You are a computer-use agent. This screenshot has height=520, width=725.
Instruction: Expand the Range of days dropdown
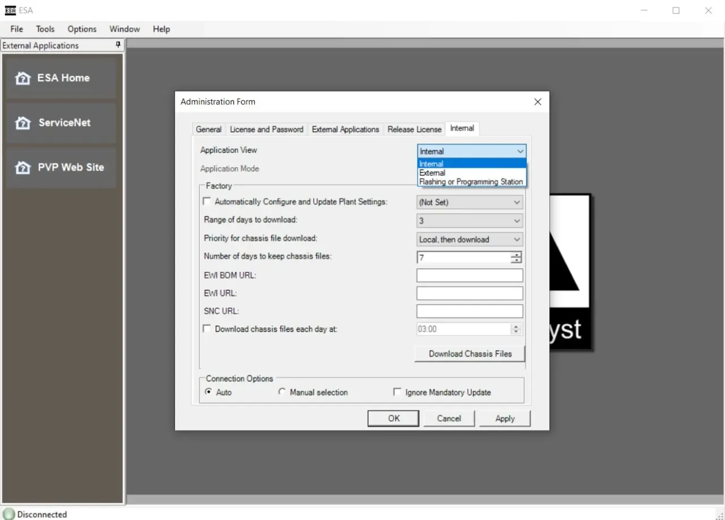click(469, 220)
